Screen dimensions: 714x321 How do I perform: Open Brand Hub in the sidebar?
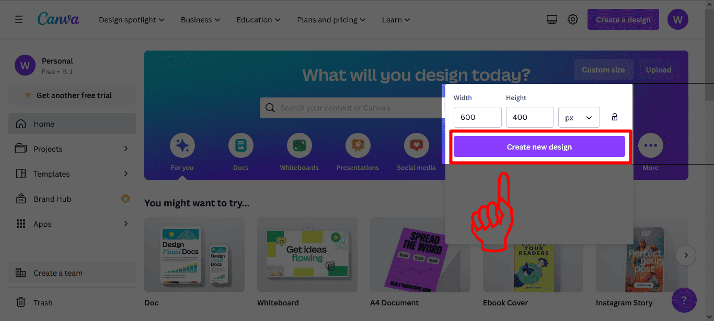(x=72, y=199)
